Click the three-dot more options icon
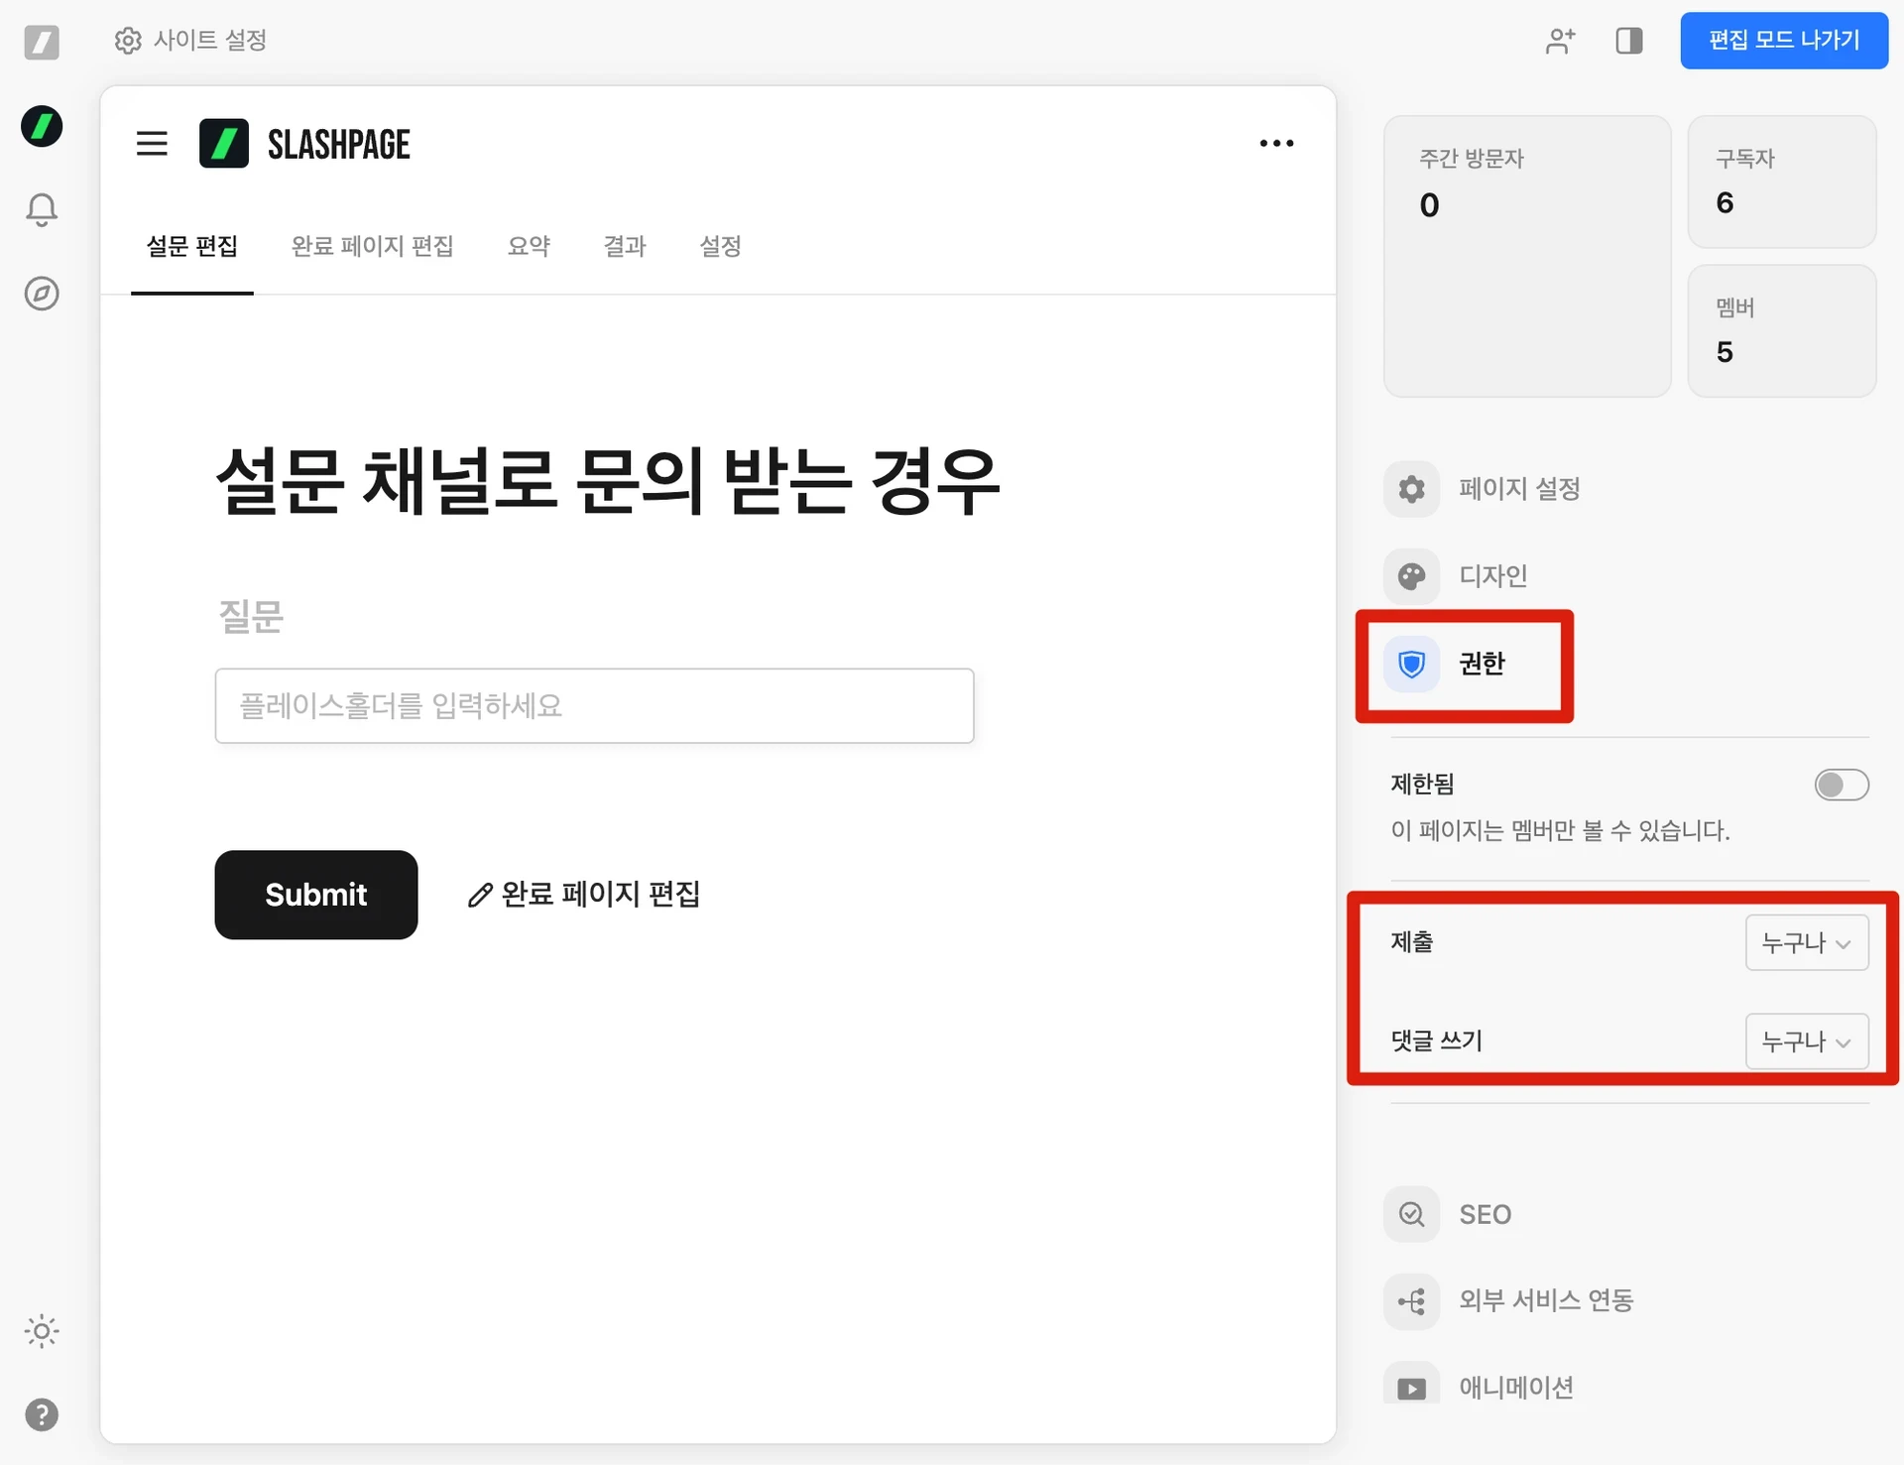Image resolution: width=1904 pixels, height=1465 pixels. click(1276, 144)
